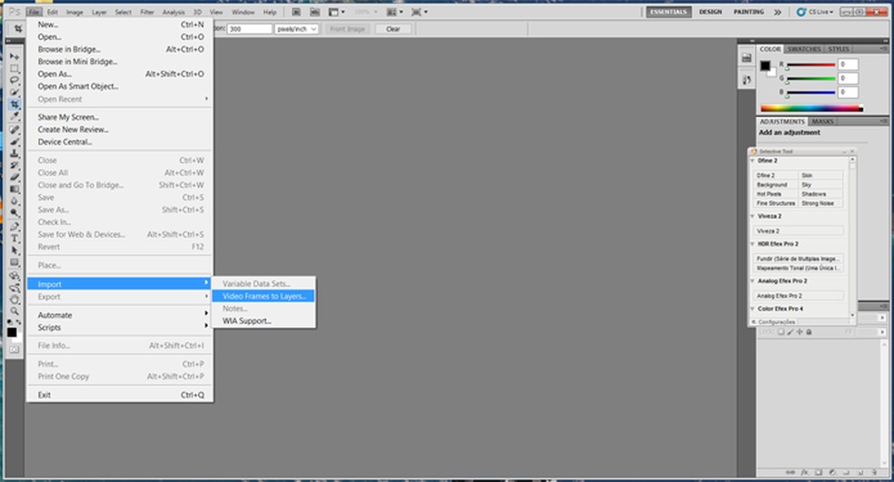Show more workspaces with the double chevron

pos(777,12)
